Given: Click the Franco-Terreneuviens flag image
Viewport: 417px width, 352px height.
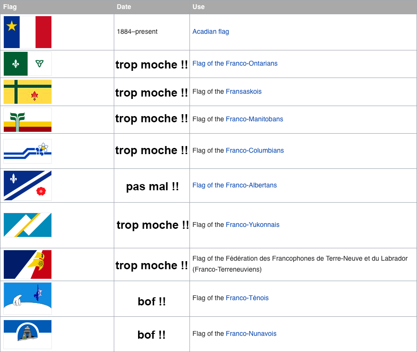Looking at the screenshot, I should pos(28,264).
